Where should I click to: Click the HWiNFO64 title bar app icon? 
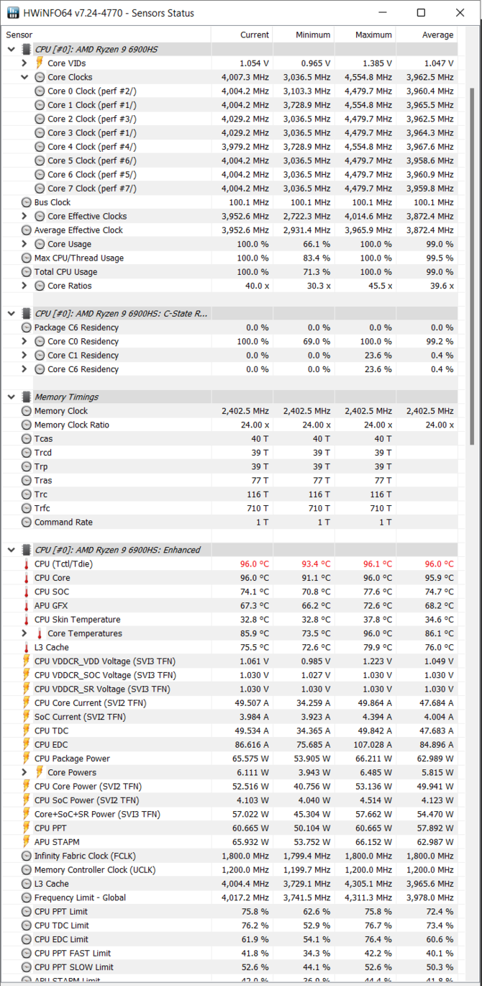coord(13,13)
